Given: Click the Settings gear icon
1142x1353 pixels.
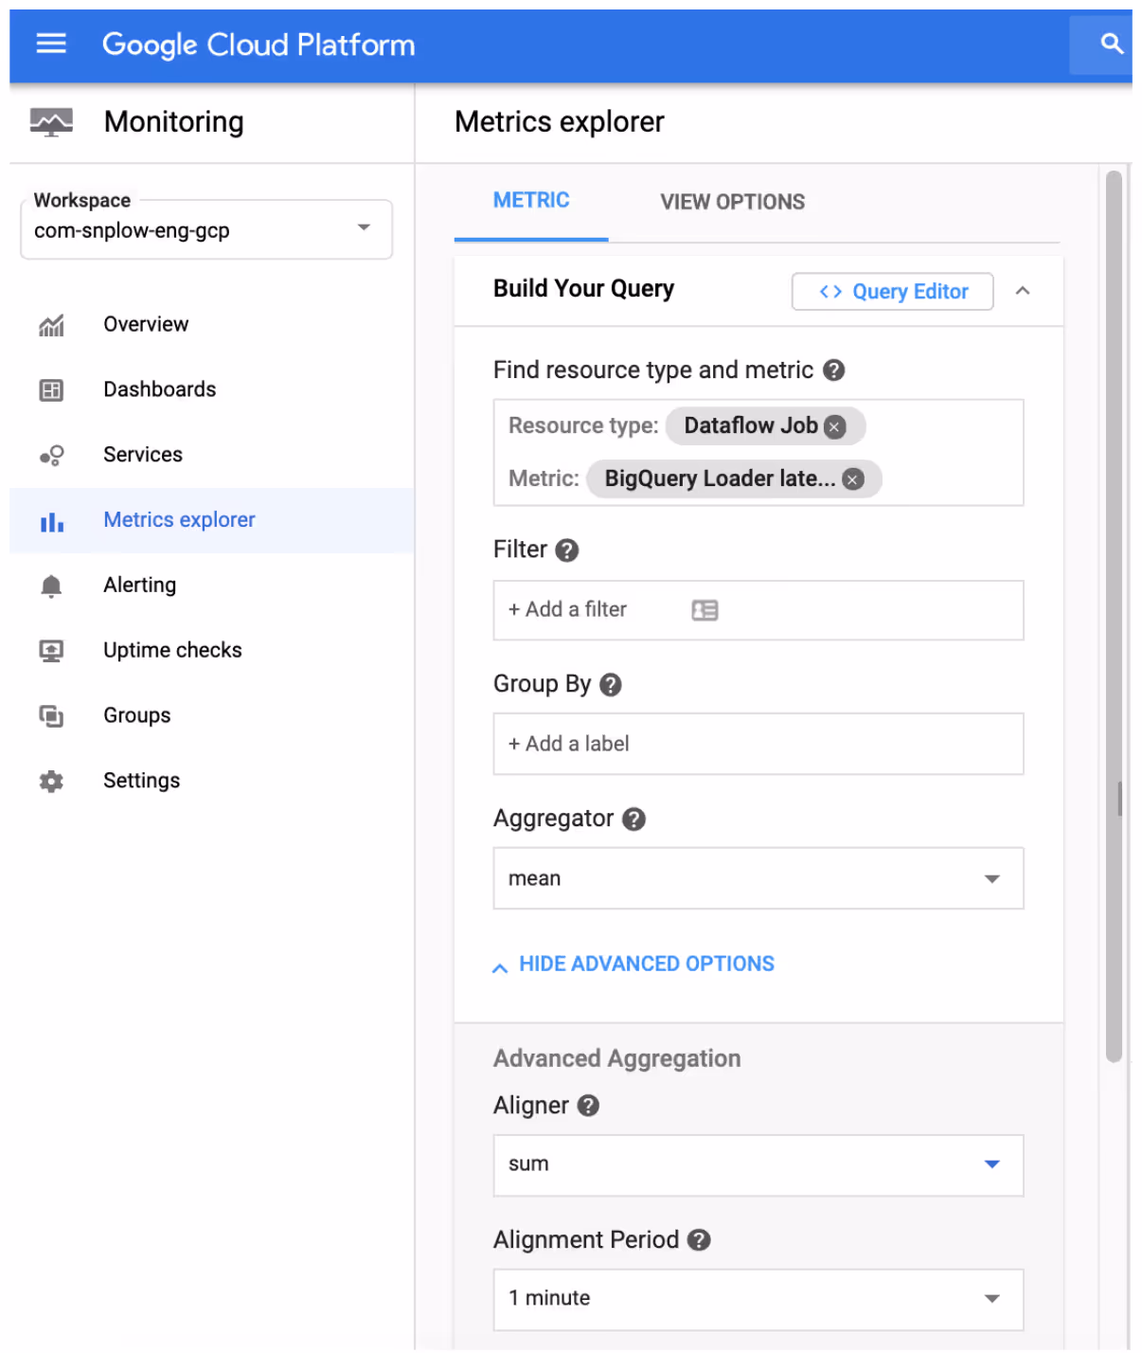Looking at the screenshot, I should point(51,782).
